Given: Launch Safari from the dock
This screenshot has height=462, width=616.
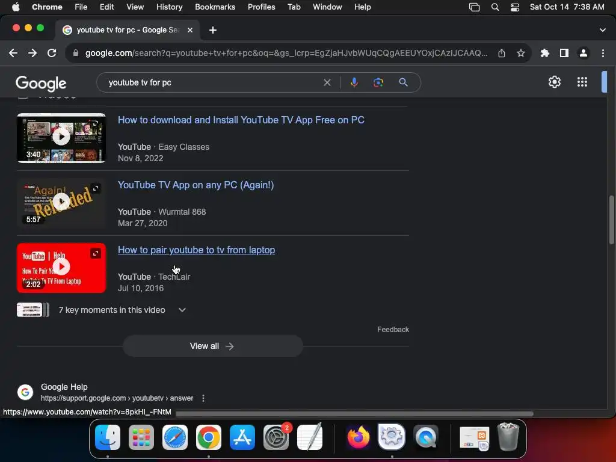Looking at the screenshot, I should click(175, 437).
